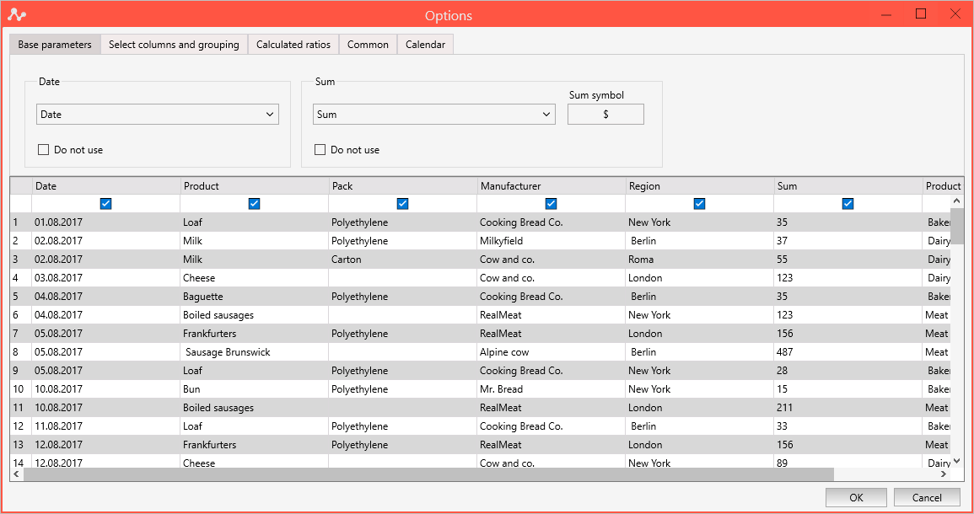Click the sum value 33
The width and height of the screenshot is (974, 514).
click(848, 426)
